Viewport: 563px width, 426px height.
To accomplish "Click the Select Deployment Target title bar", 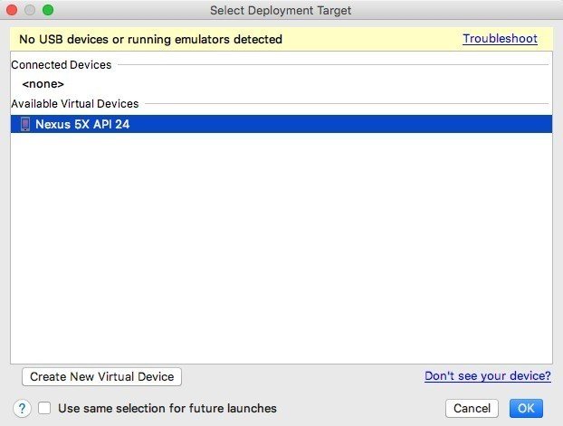I will 281,11.
